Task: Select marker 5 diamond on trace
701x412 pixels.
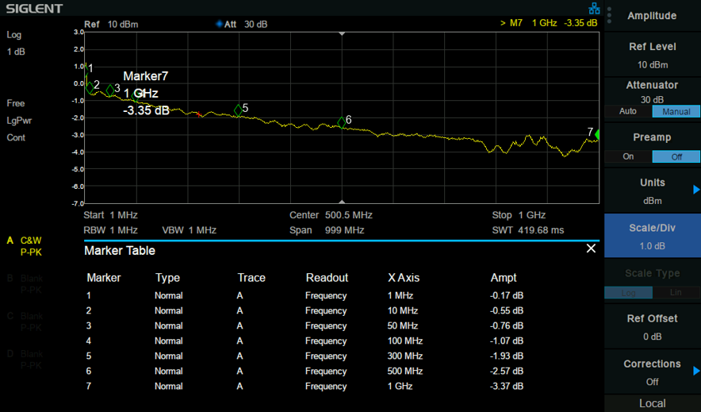Action: point(238,110)
